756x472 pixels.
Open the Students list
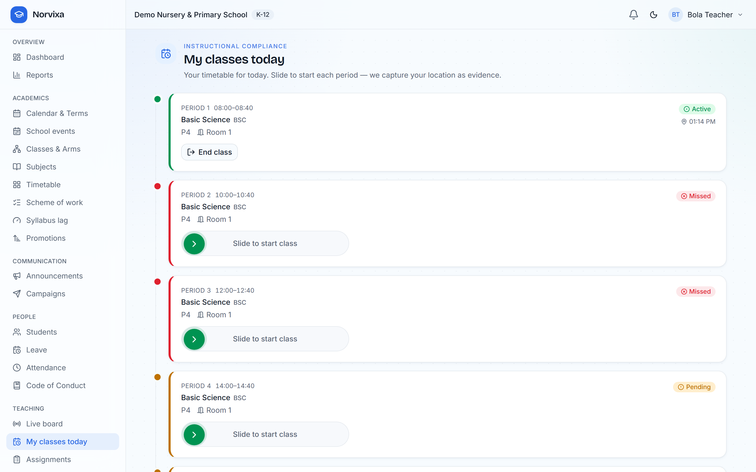tap(63, 332)
